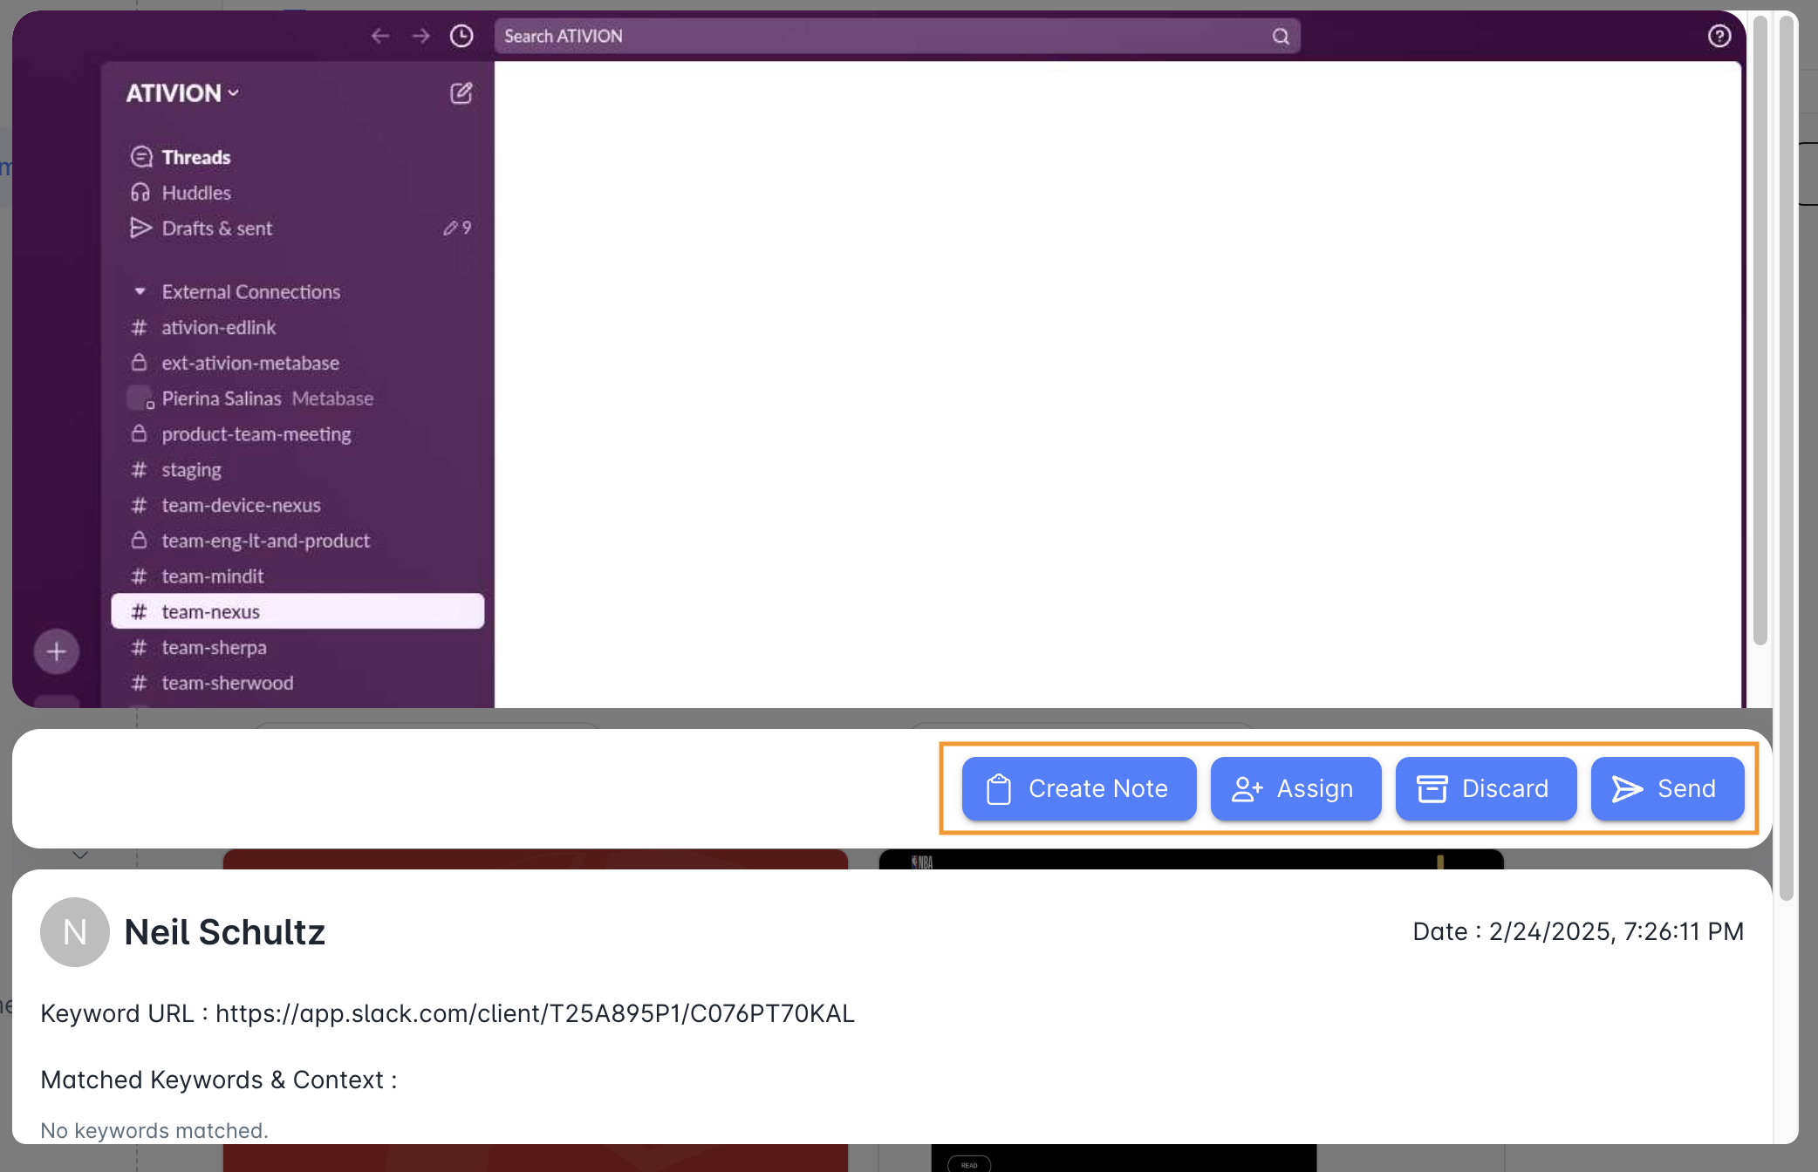
Task: Collapse the External Connections section
Action: click(140, 291)
